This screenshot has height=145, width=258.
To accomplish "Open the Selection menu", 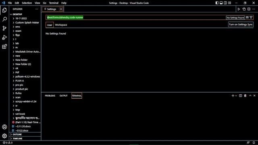I will coord(27,3).
